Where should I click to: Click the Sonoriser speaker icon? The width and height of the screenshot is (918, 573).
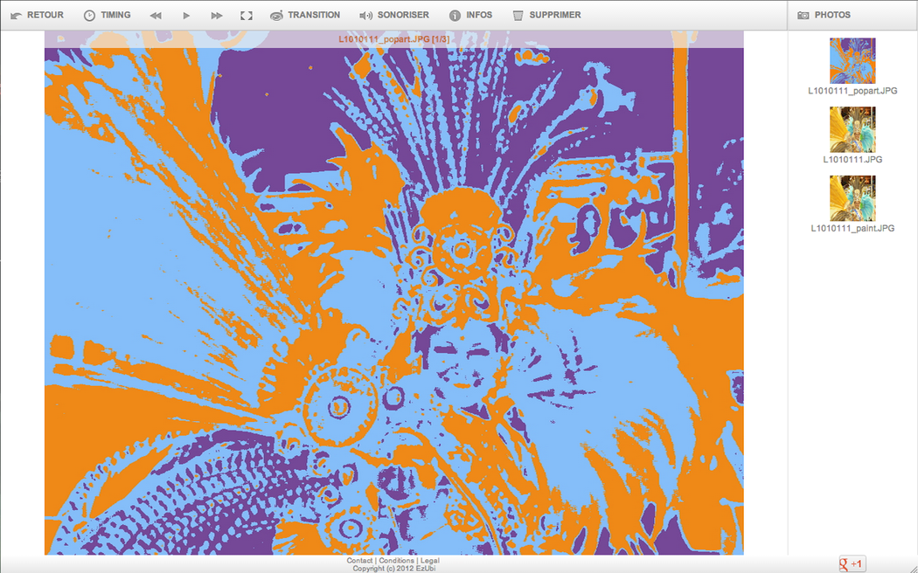pyautogui.click(x=366, y=16)
